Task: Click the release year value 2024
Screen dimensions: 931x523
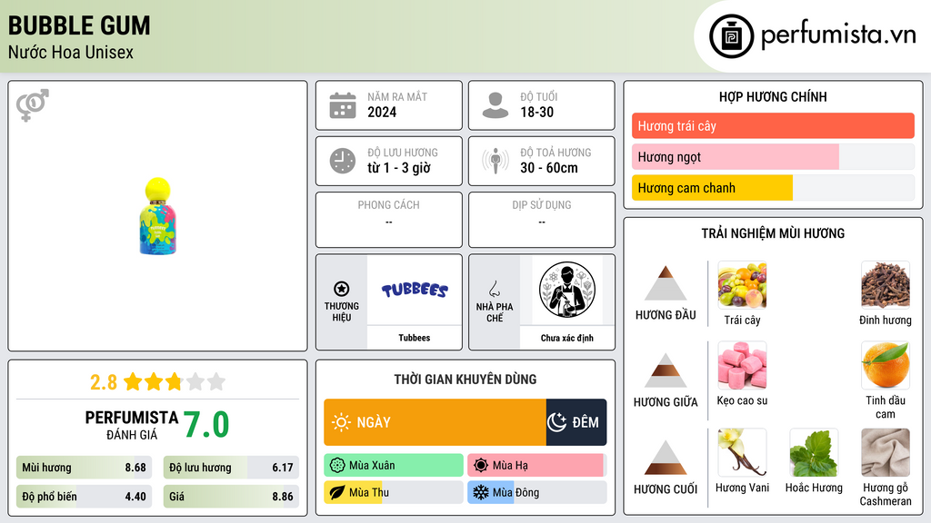Action: (382, 112)
